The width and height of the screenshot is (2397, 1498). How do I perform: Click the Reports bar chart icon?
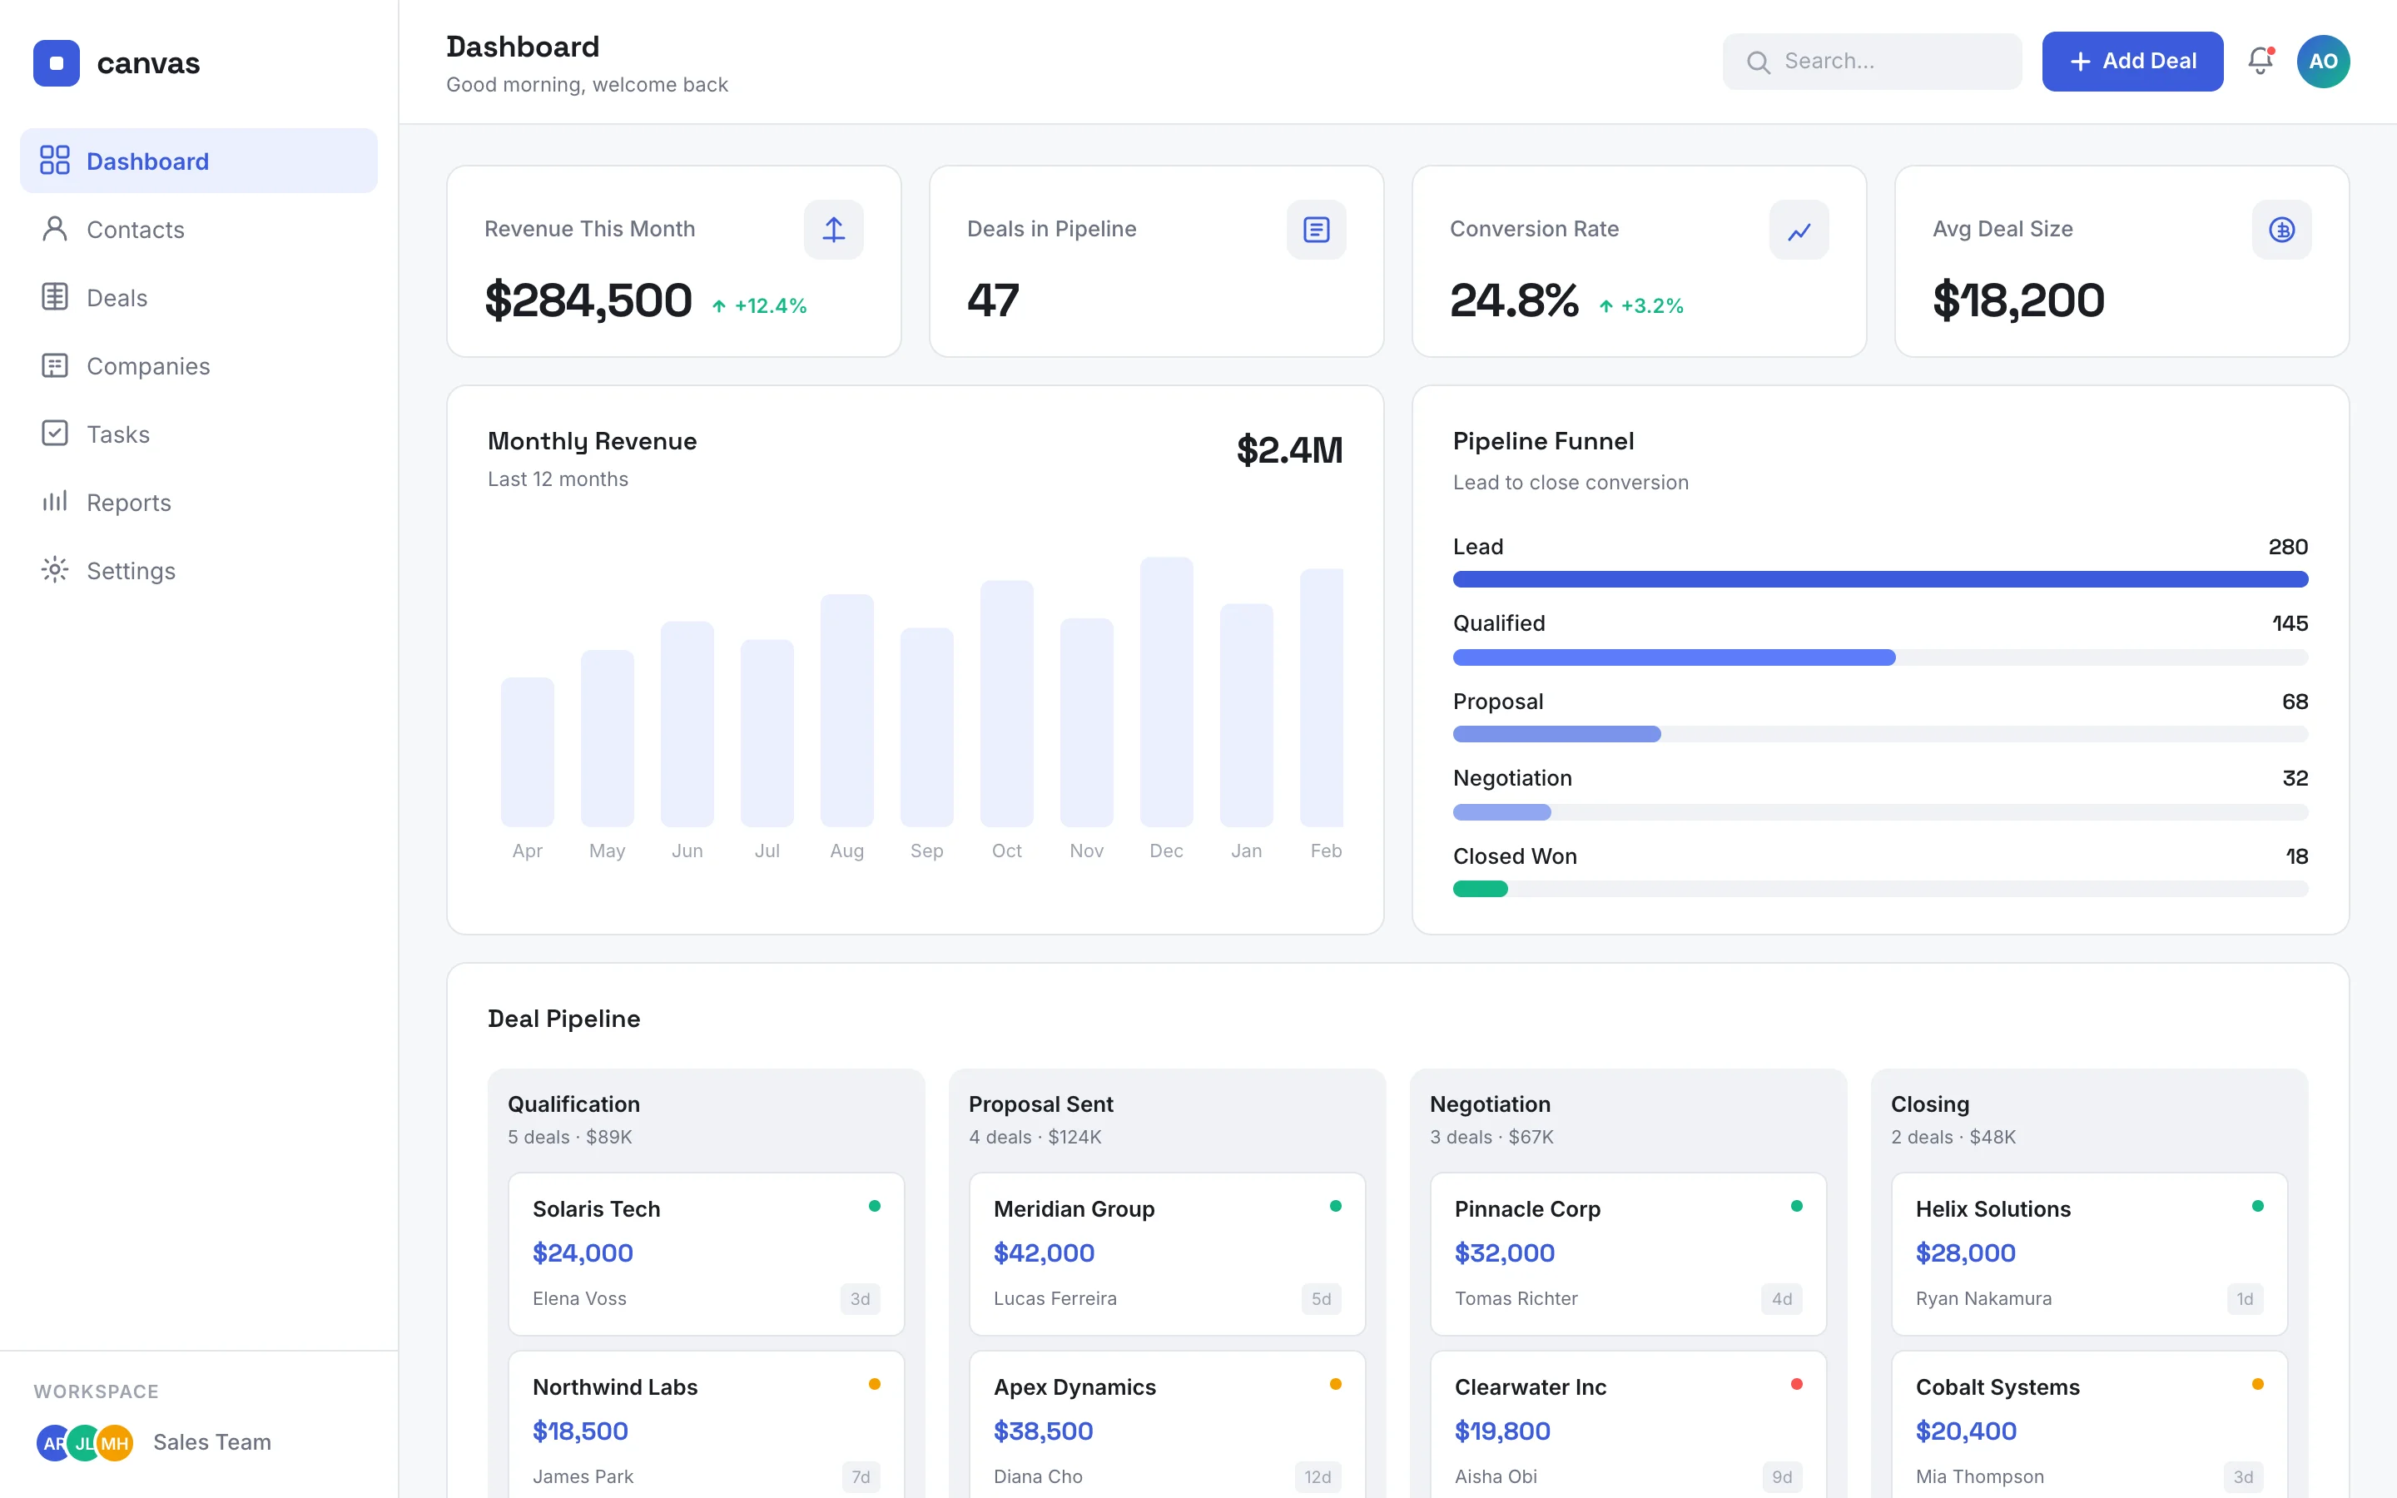click(x=54, y=501)
